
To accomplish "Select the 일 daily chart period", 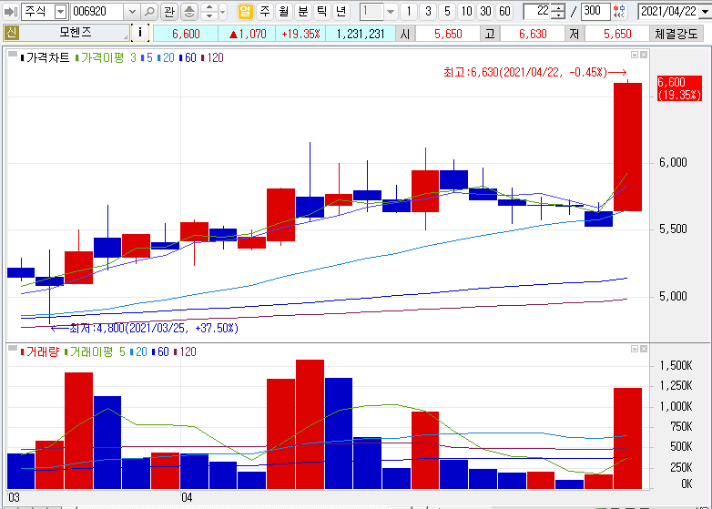I will point(245,11).
